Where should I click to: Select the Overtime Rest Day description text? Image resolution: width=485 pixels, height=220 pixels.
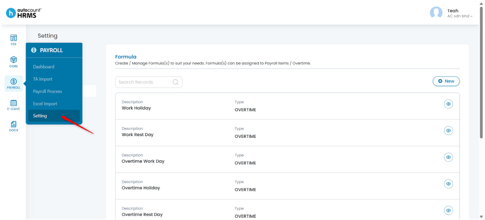coord(142,214)
